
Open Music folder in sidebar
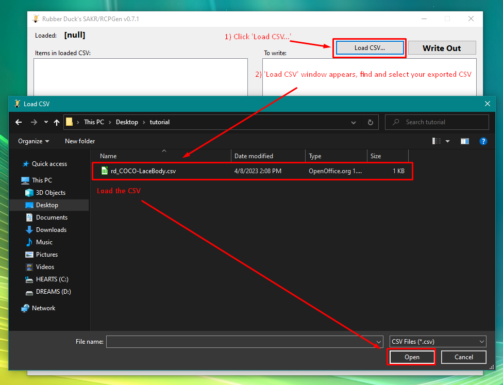pos(44,242)
